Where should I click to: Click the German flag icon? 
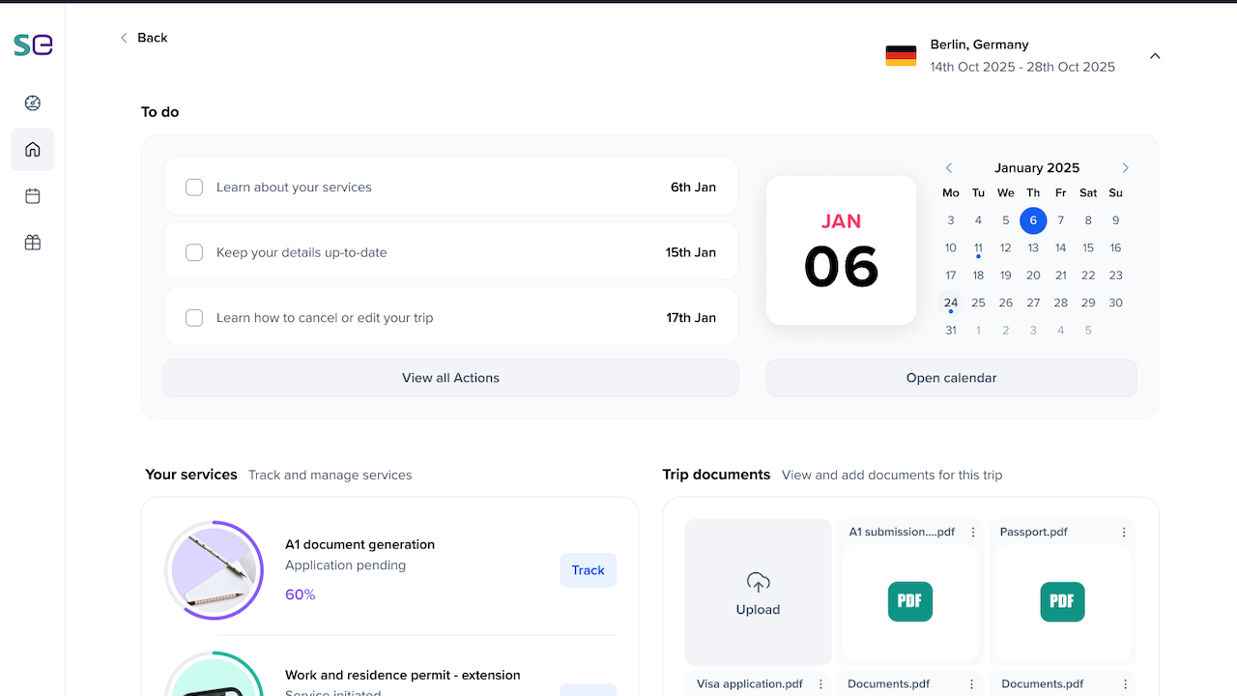point(901,56)
